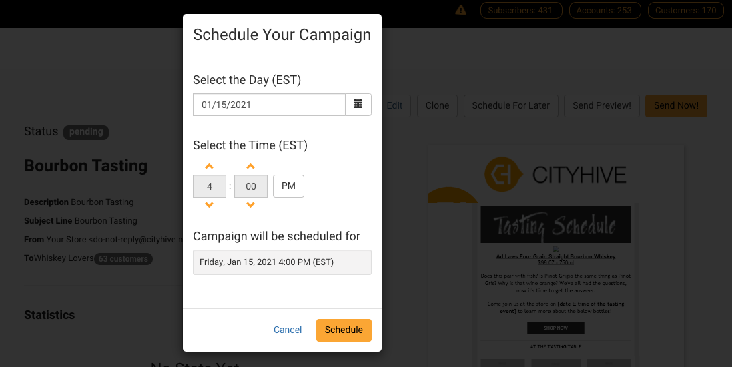The width and height of the screenshot is (732, 367).
Task: Click the Send Preview! button
Action: (601, 105)
